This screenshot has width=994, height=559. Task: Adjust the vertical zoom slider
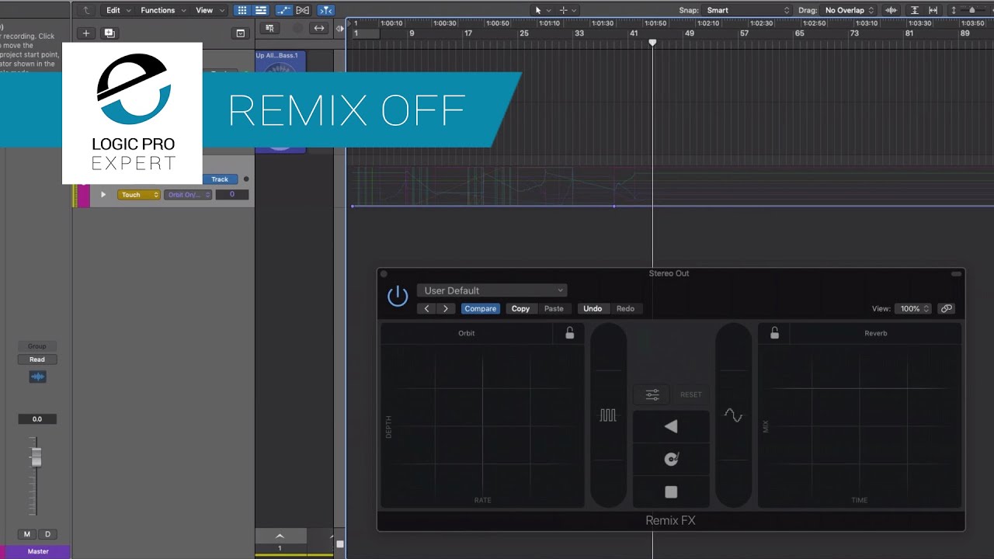click(972, 10)
